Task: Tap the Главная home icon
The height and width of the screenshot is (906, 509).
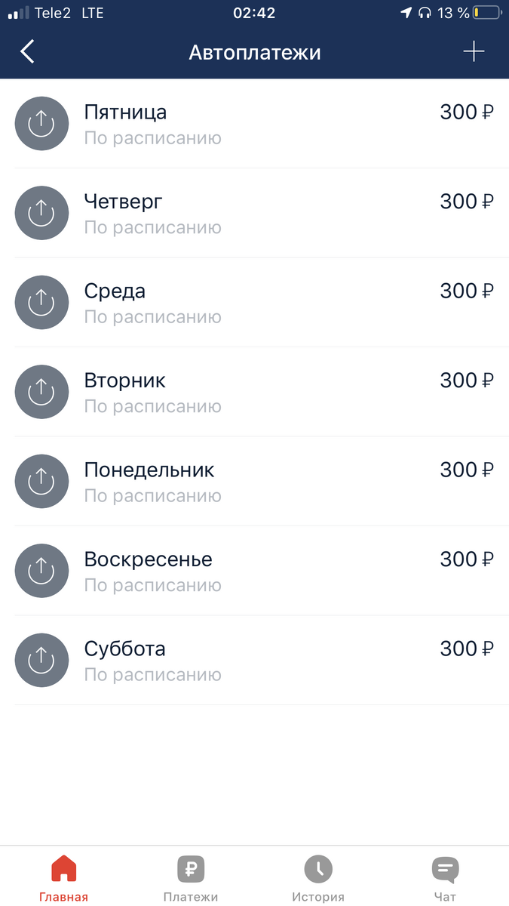Action: click(x=63, y=868)
